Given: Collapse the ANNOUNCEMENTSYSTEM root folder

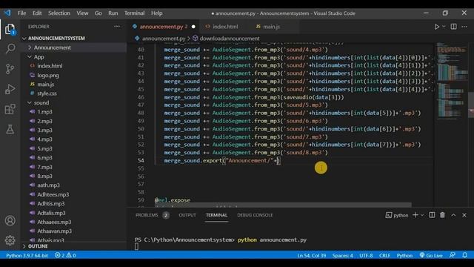Looking at the screenshot, I should click(x=74, y=38).
